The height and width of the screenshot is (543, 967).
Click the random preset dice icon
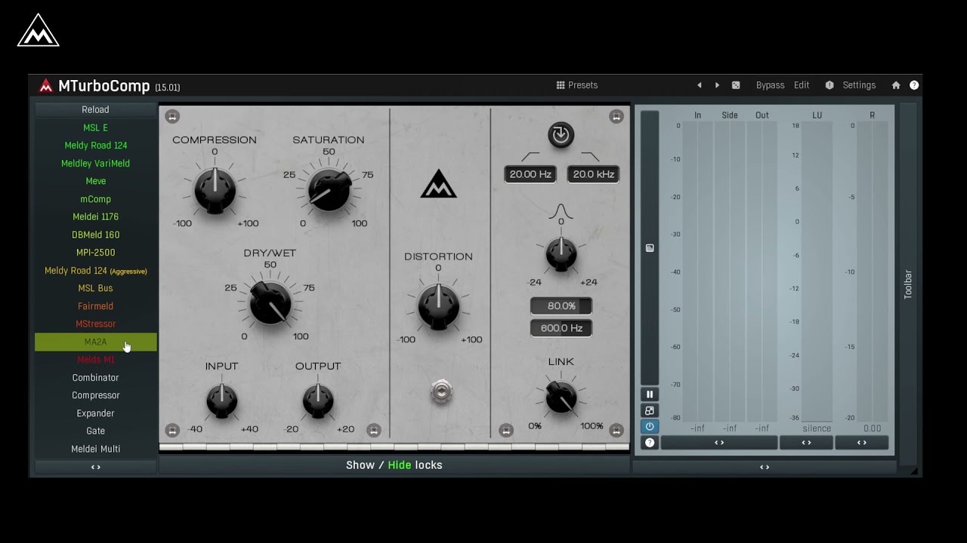(x=736, y=85)
